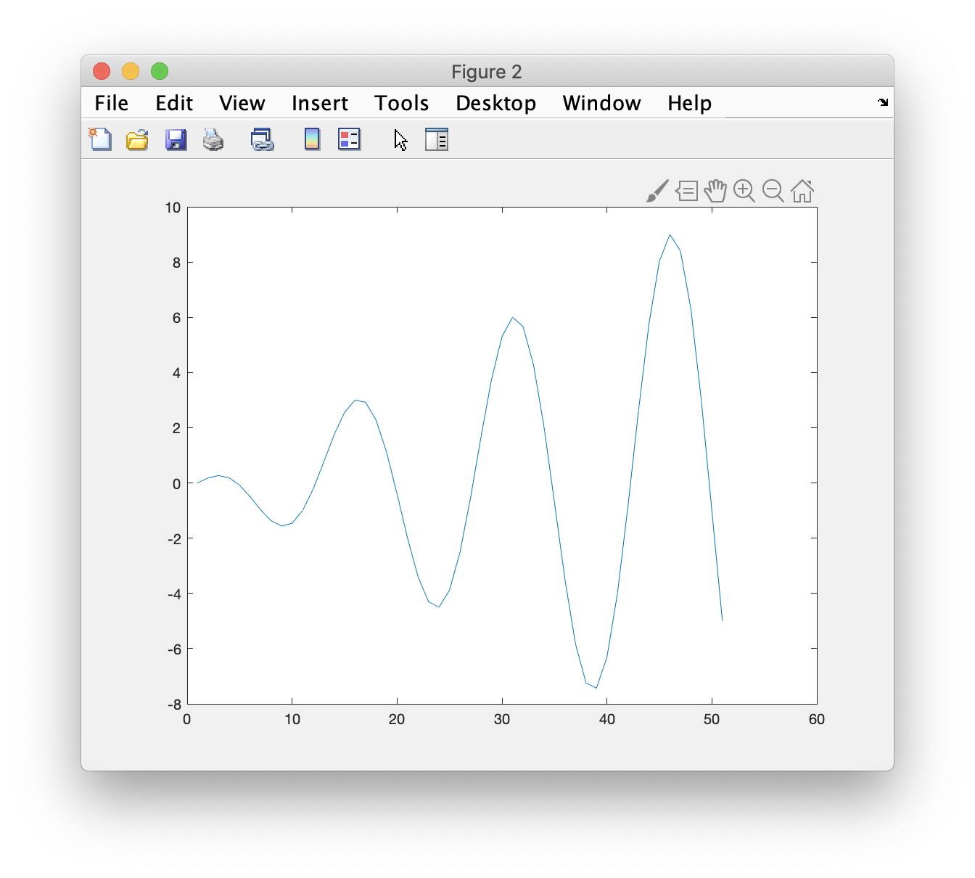Viewport: 975px width, 878px height.
Task: Toggle the Edit Plot arrow tool
Action: (401, 140)
